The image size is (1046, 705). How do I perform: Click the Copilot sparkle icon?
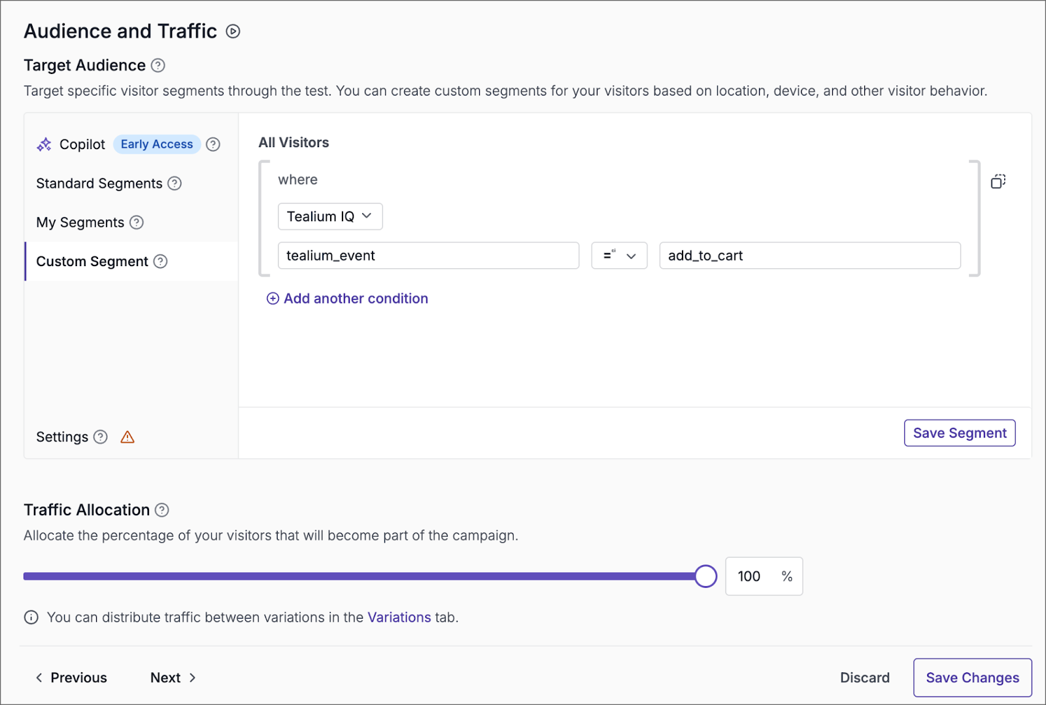pyautogui.click(x=44, y=145)
